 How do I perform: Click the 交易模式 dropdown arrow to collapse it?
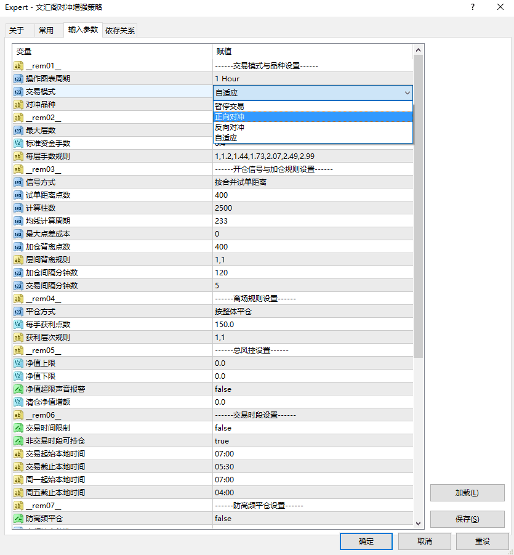click(408, 92)
